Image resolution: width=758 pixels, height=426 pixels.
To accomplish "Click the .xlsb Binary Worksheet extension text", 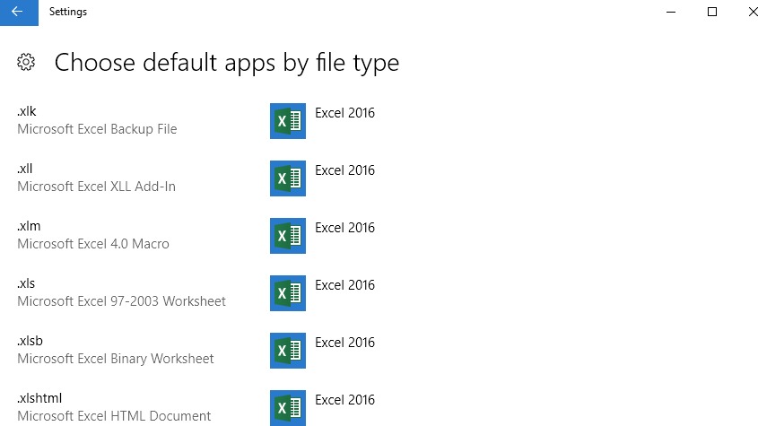I will coord(30,341).
